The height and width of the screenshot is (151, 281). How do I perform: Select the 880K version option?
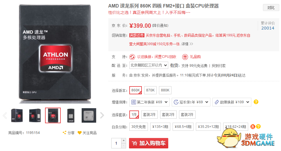pos(165,90)
